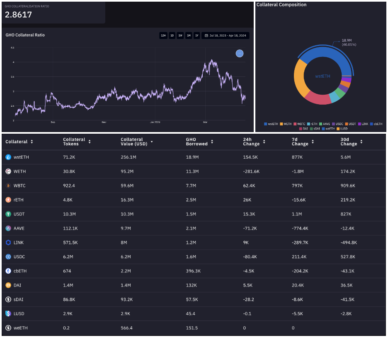Click USDC GHO borrowed 1.6M

[191, 257]
